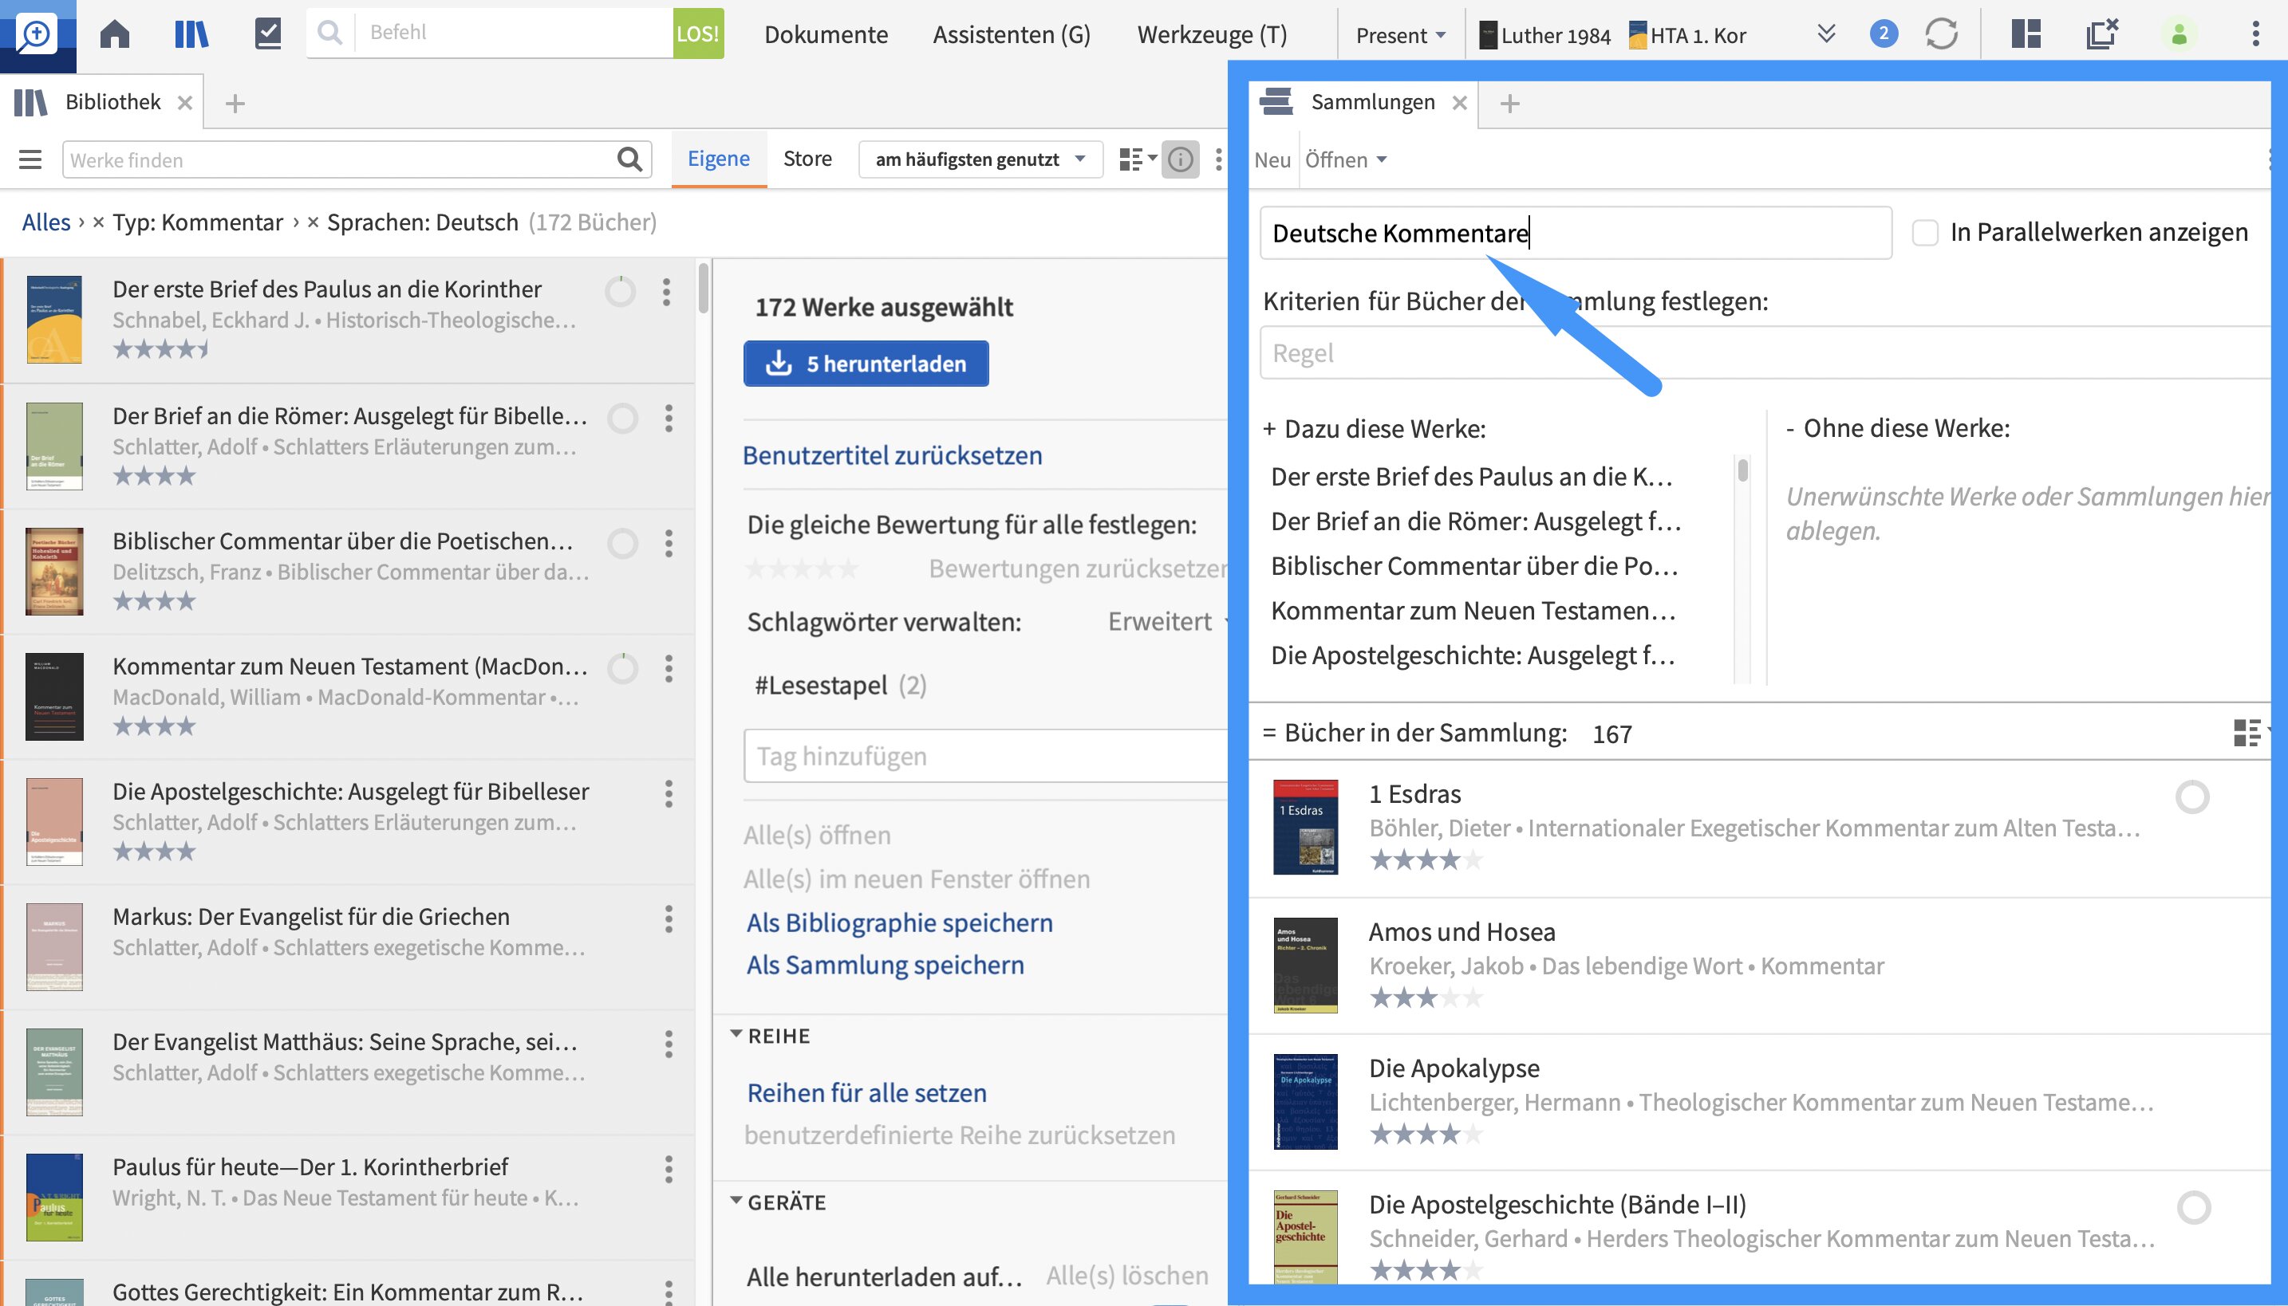
Task: Click Benutzertitel zurücksetzen link
Action: (892, 454)
